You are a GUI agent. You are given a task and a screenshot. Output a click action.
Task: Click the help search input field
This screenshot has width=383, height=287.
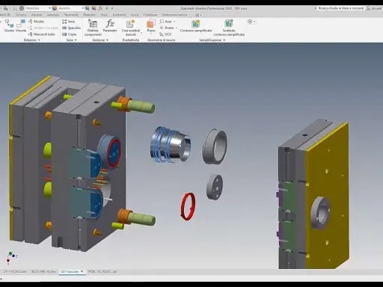(341, 8)
